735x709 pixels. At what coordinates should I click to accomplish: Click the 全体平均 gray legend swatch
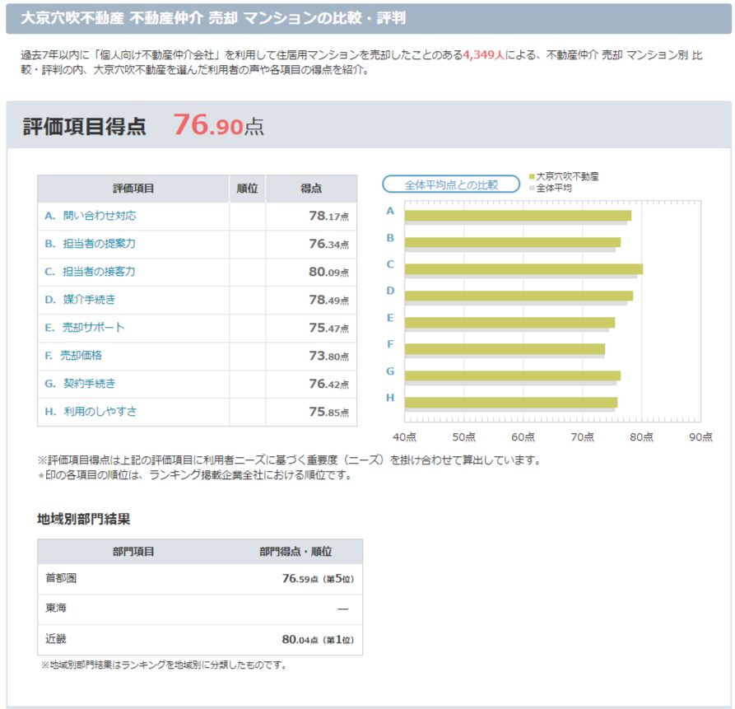coord(532,188)
